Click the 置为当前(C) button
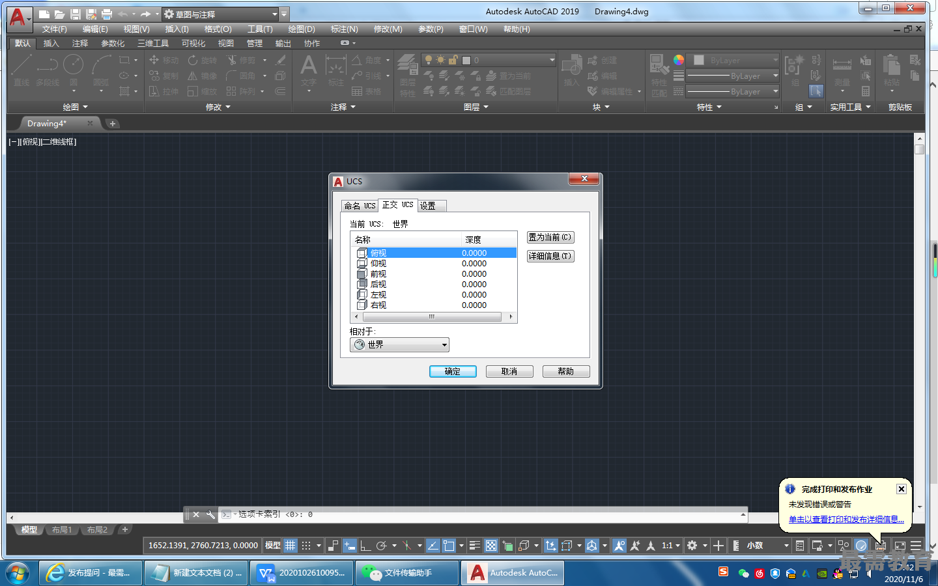The image size is (938, 586). pyautogui.click(x=550, y=238)
